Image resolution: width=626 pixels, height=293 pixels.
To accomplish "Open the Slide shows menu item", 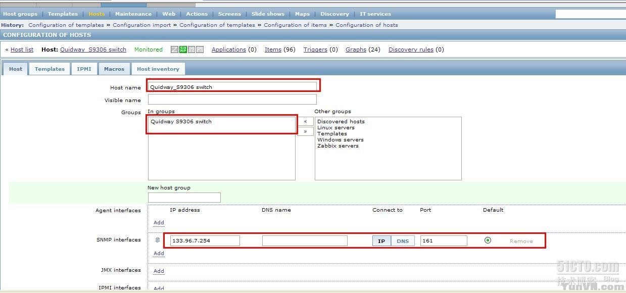I will (268, 14).
